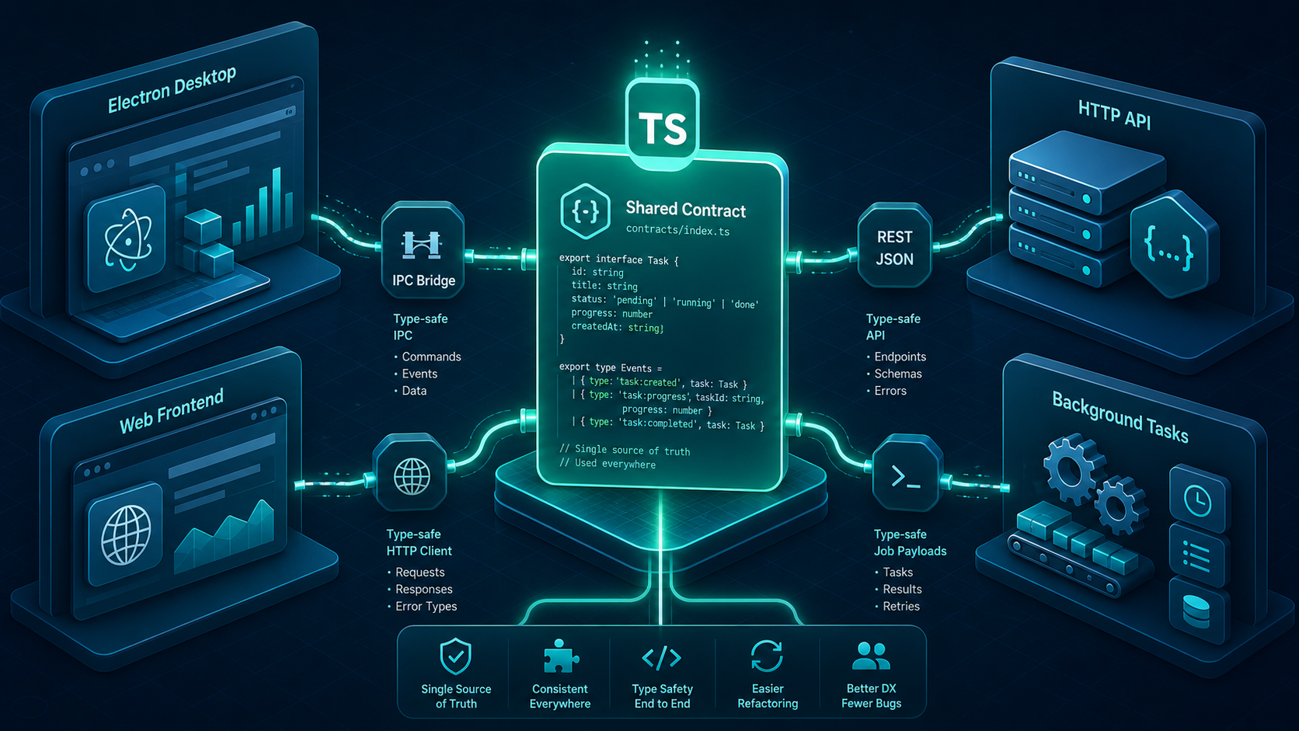
Task: Click the 'export interface Task {' code line
Action: pos(618,259)
